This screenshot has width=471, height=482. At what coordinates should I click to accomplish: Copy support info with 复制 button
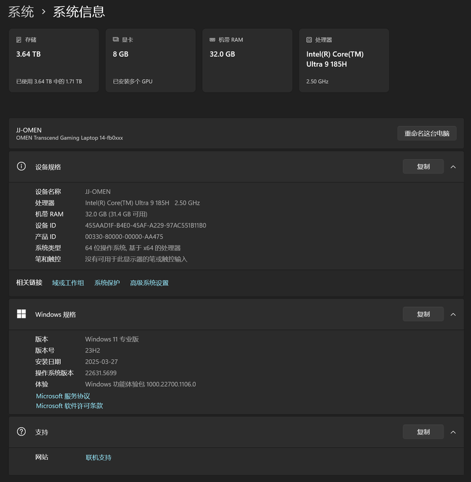(x=423, y=432)
